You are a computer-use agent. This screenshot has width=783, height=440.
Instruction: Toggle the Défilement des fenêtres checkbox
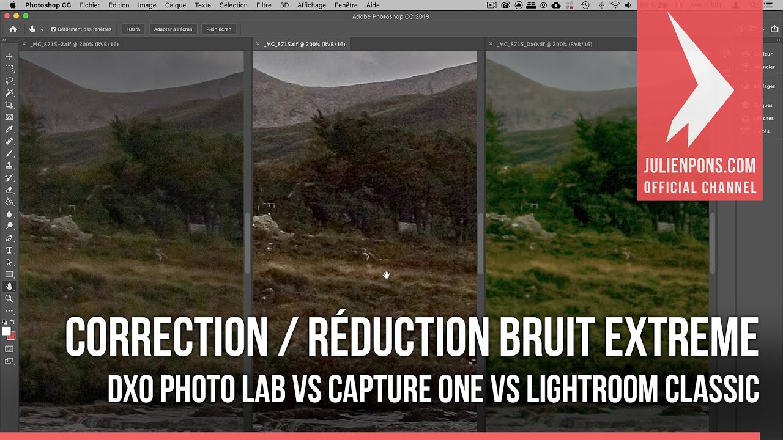click(53, 29)
